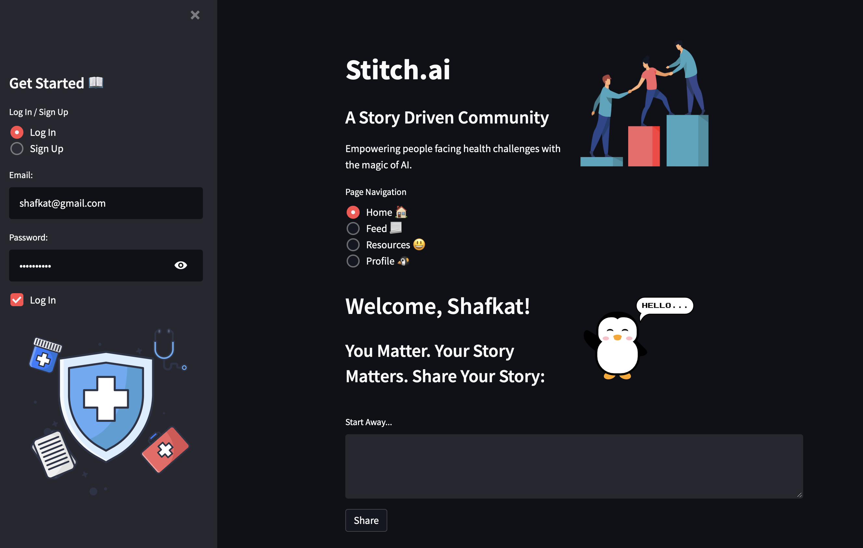Show password using the eye icon
The height and width of the screenshot is (548, 863).
tap(180, 265)
